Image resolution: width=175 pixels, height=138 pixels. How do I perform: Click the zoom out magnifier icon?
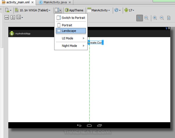pyautogui.click(x=162, y=18)
